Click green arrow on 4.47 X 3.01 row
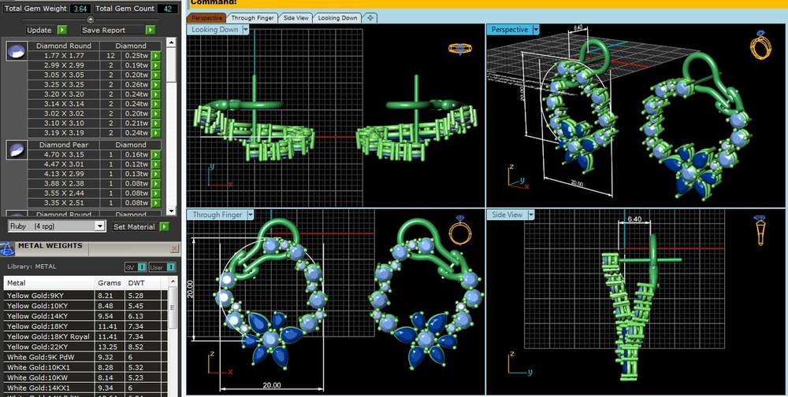Screen dimensions: 788x397 (x=156, y=164)
